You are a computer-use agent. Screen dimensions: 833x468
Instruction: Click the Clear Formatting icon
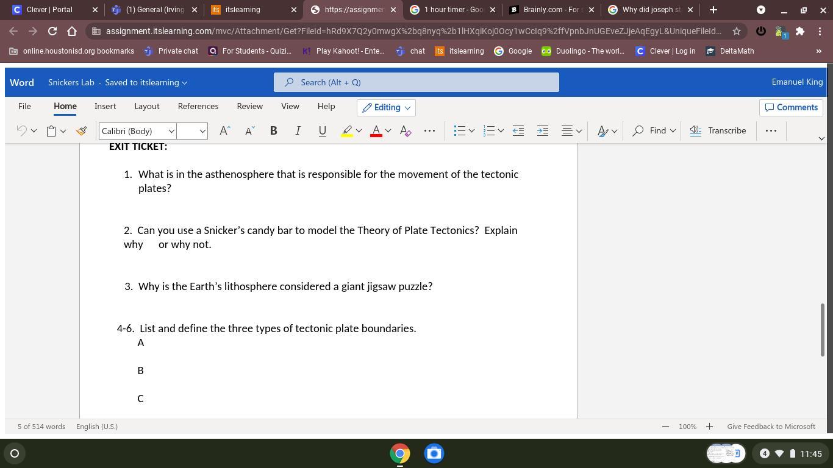pos(406,130)
